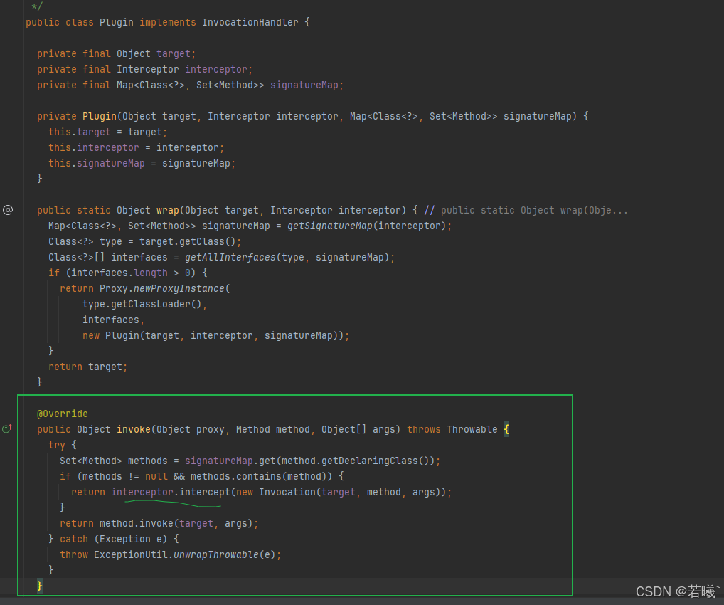Viewport: 724px width, 605px height.
Task: Click invoke method name in signature
Action: 134,429
